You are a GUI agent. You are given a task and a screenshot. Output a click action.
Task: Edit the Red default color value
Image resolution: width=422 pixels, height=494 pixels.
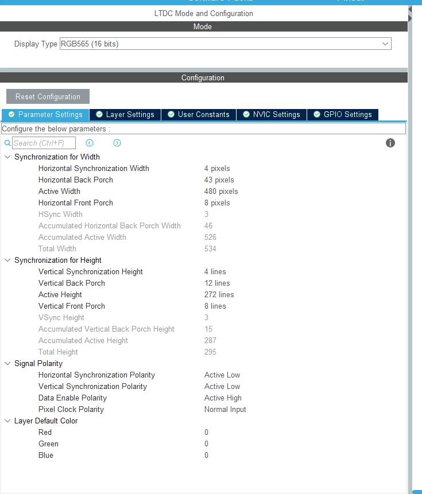coord(206,432)
